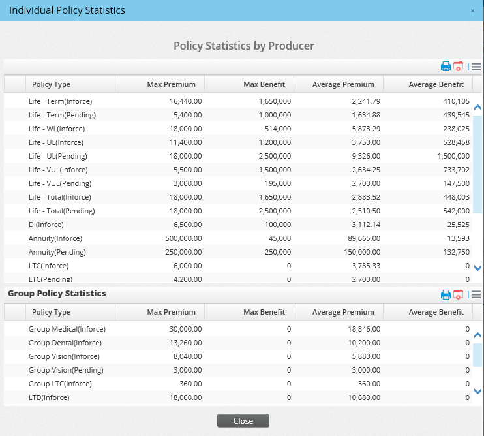
Task: Click the down arrow of the producer table scrollbar
Action: (x=477, y=268)
